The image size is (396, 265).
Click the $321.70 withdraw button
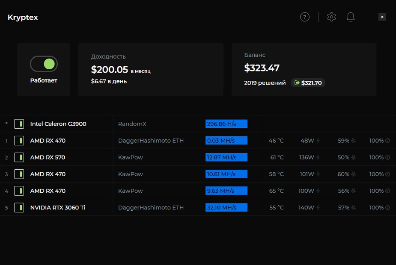(308, 83)
